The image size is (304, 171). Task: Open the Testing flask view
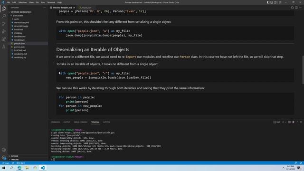pyautogui.click(x=4, y=47)
